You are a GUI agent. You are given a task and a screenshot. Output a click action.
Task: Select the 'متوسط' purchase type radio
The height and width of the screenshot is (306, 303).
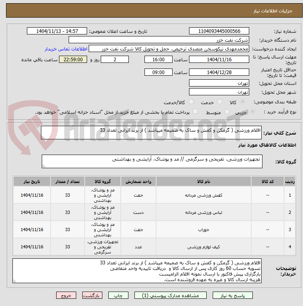[x=227, y=112]
